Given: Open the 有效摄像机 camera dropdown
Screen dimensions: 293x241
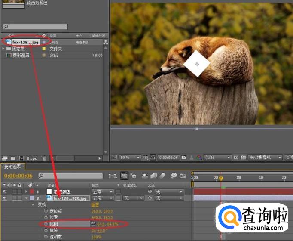Looking at the screenshot, I should click(265, 158).
